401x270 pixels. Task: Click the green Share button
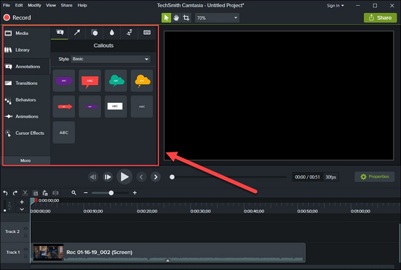[x=380, y=18]
